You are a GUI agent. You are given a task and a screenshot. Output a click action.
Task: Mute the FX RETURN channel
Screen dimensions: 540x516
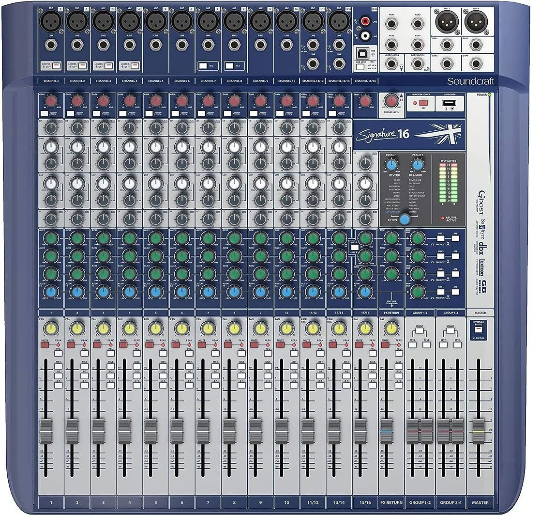click(385, 345)
